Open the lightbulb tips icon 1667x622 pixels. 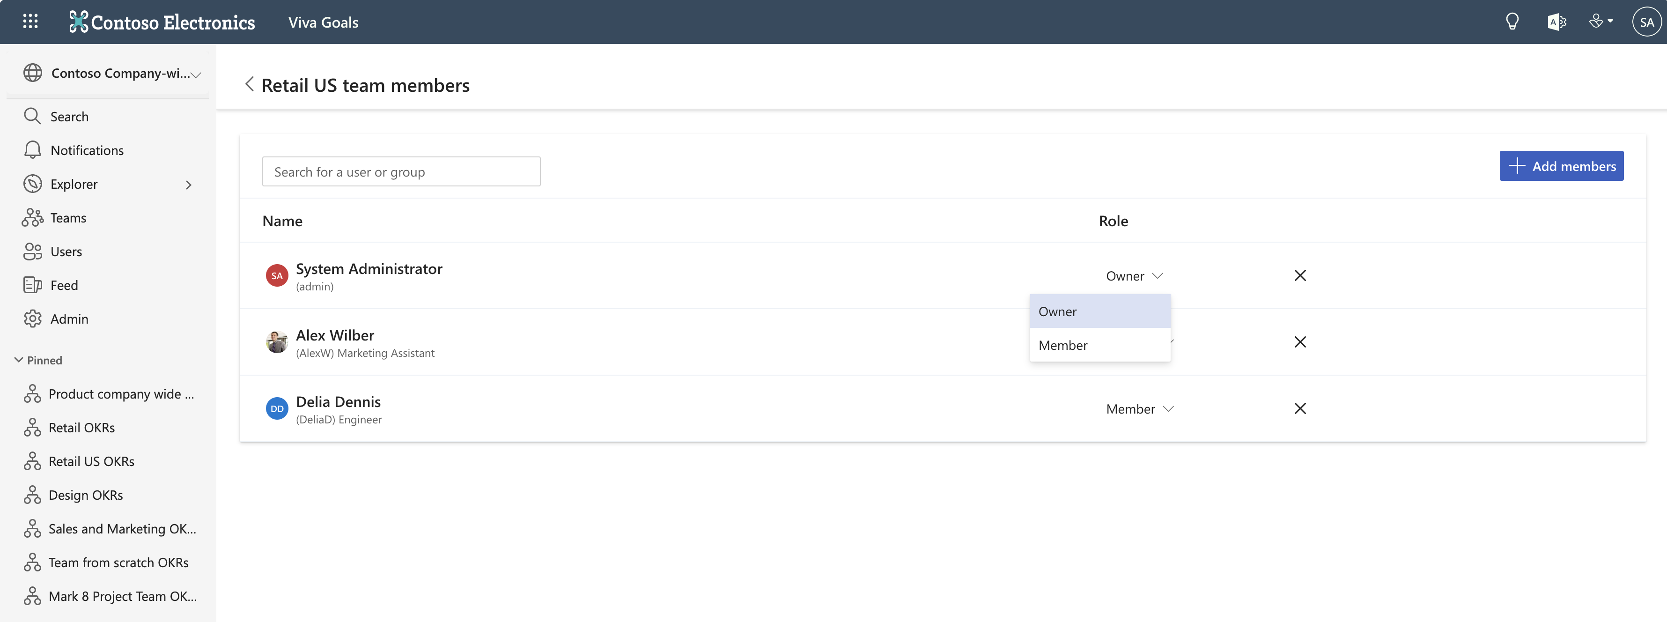[x=1512, y=22]
